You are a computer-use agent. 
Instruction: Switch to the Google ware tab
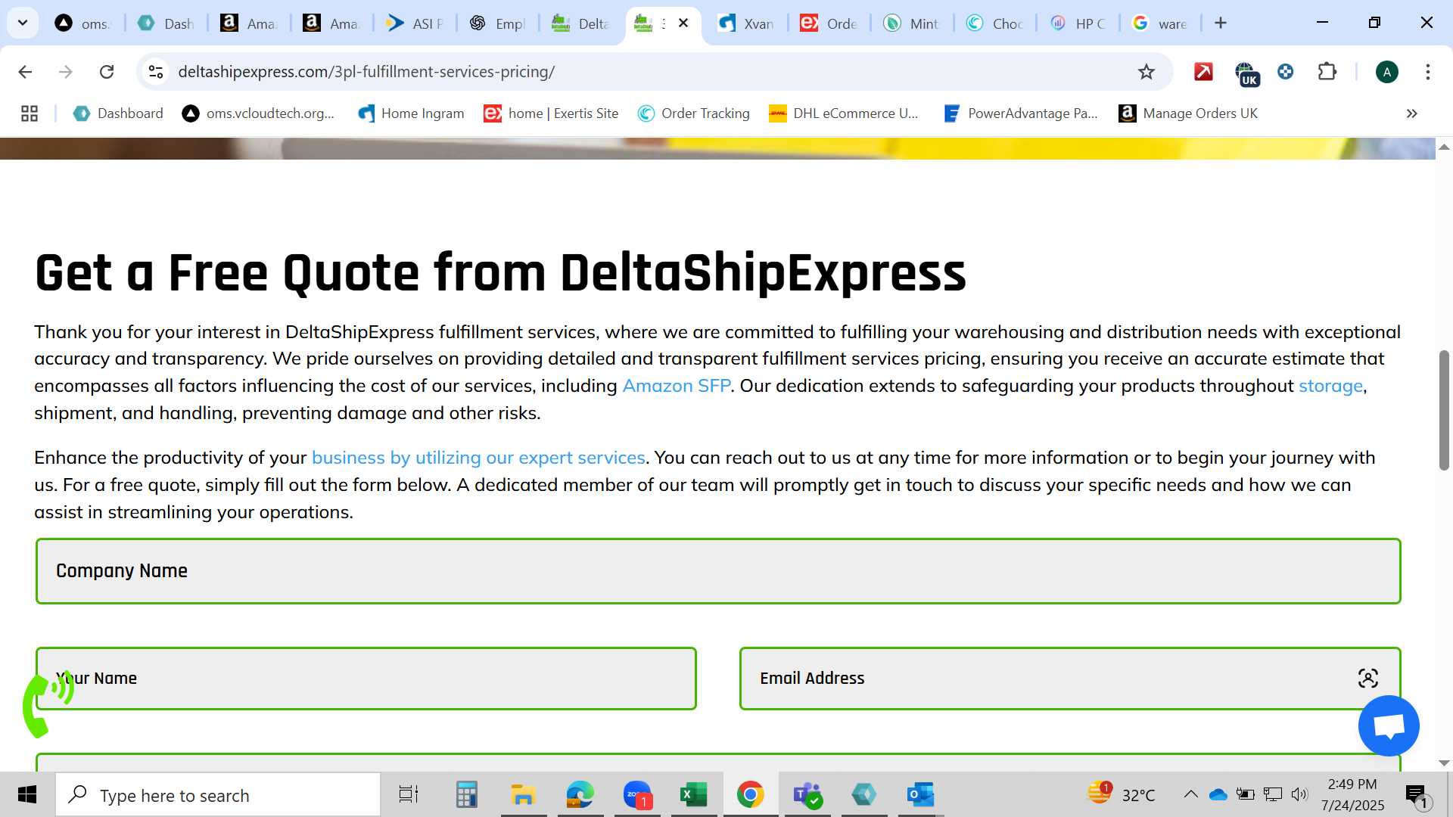click(x=1160, y=23)
